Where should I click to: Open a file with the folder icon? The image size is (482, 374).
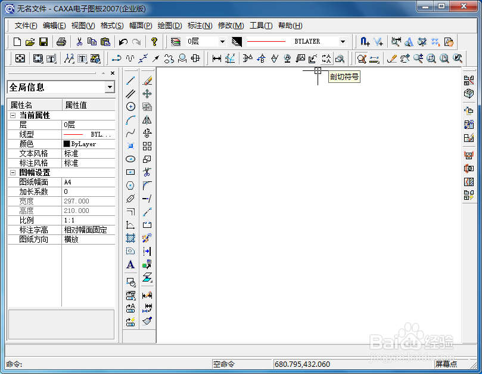pyautogui.click(x=30, y=42)
